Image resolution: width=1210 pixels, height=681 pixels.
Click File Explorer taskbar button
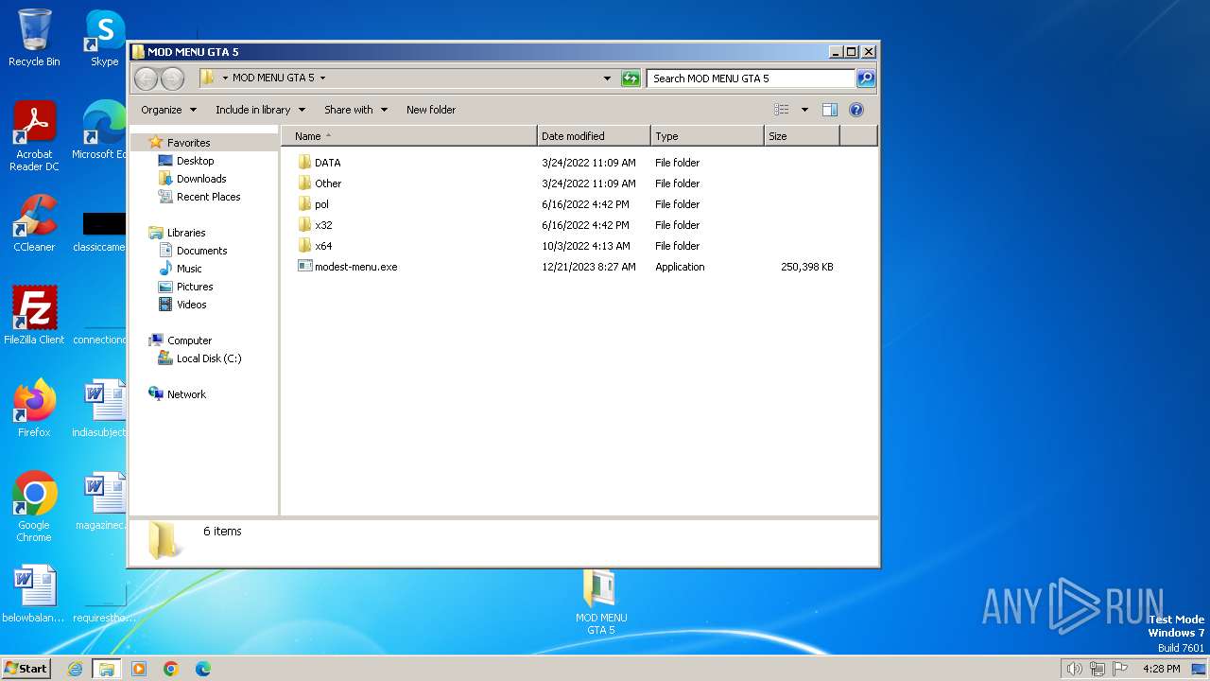click(107, 669)
